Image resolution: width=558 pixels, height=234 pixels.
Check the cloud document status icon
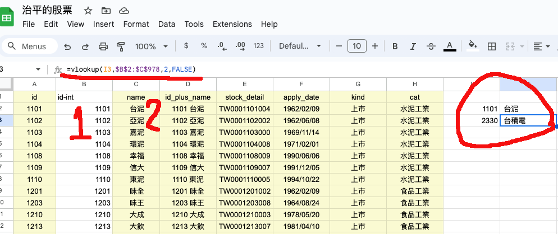(124, 11)
